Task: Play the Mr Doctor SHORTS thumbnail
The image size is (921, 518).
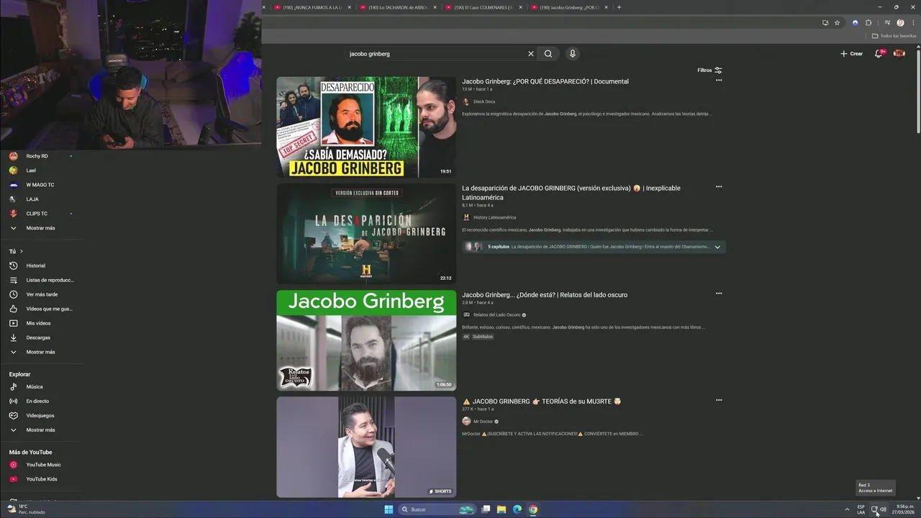Action: point(366,447)
